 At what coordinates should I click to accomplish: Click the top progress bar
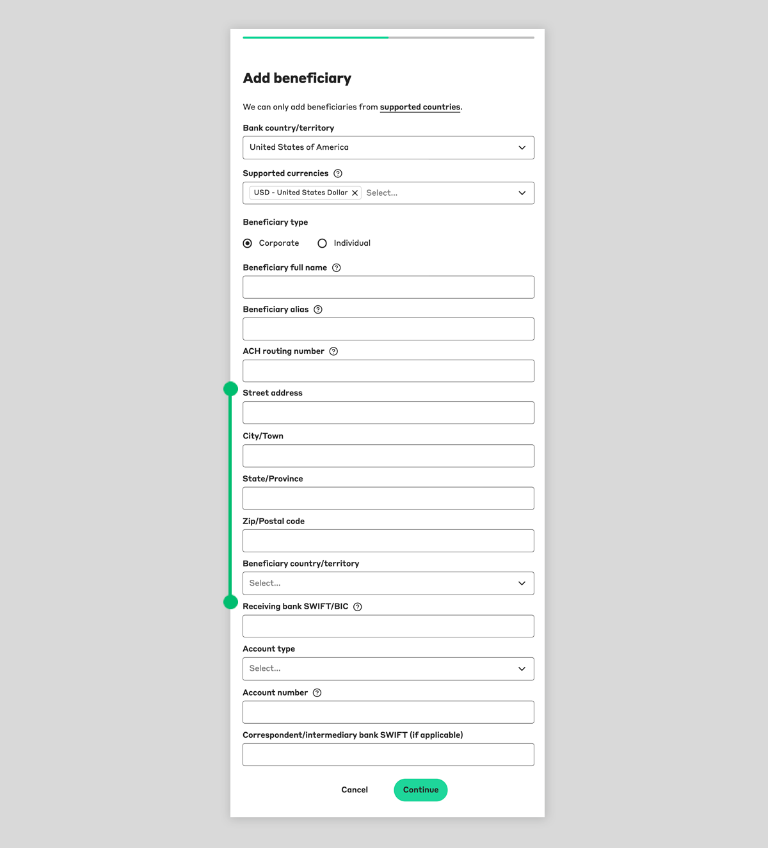coord(388,38)
